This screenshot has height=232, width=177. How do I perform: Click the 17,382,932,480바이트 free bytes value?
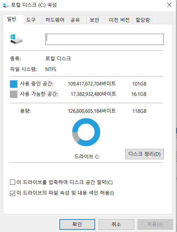tap(93, 94)
